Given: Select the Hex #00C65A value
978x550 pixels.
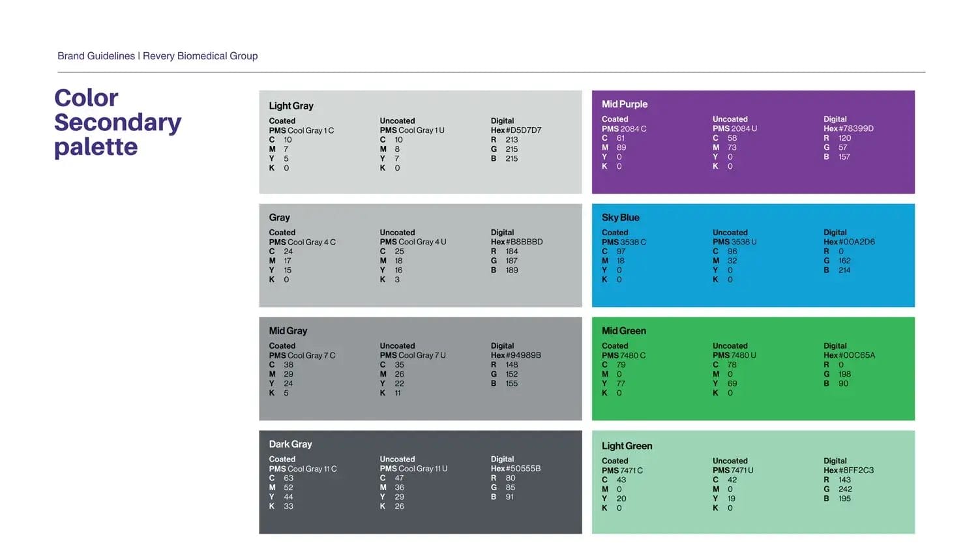Looking at the screenshot, I should click(x=849, y=355).
